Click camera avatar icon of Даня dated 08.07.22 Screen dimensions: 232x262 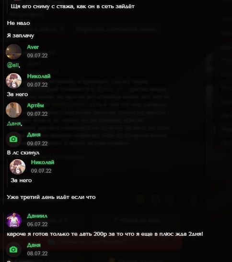coord(13,250)
